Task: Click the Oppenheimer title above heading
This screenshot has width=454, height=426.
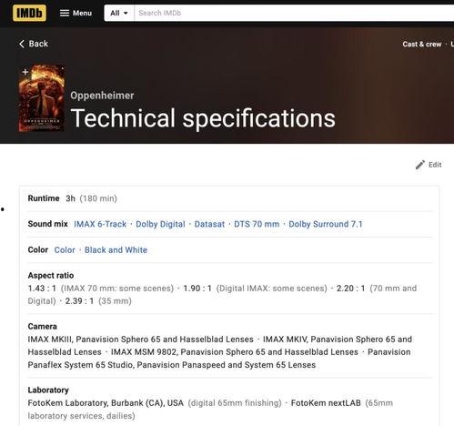Action: (x=102, y=96)
